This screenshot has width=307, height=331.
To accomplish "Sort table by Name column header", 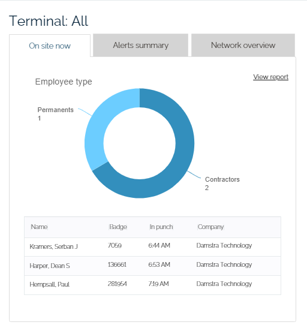I will tap(39, 227).
